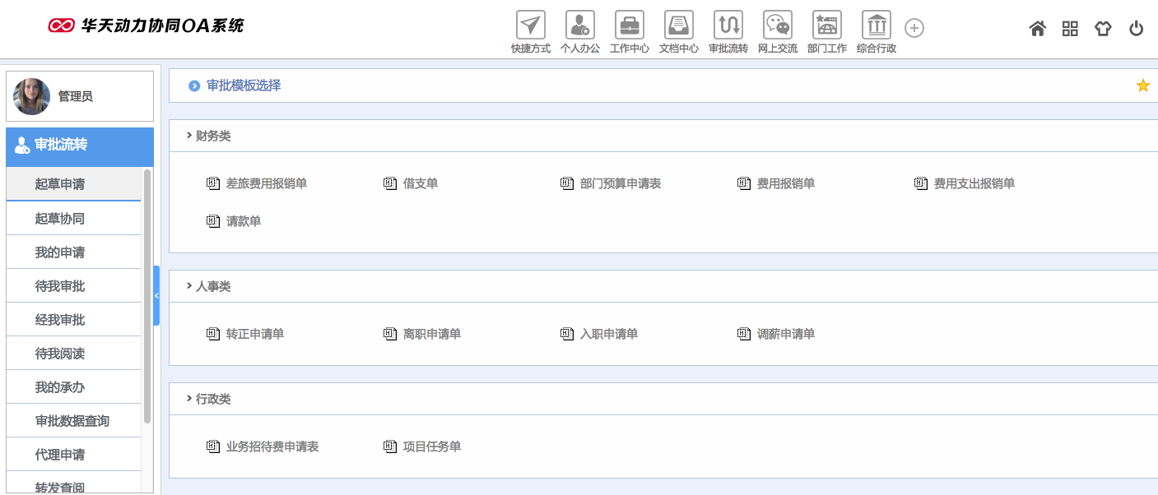This screenshot has height=495, width=1158.
Task: Collapse the 财务类 section
Action: [x=189, y=136]
